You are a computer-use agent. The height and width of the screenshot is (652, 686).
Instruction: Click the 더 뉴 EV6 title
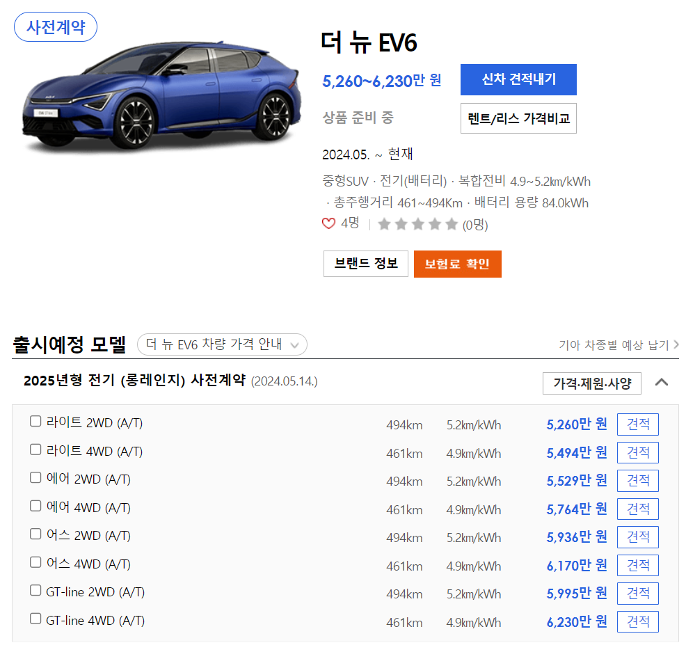(369, 42)
